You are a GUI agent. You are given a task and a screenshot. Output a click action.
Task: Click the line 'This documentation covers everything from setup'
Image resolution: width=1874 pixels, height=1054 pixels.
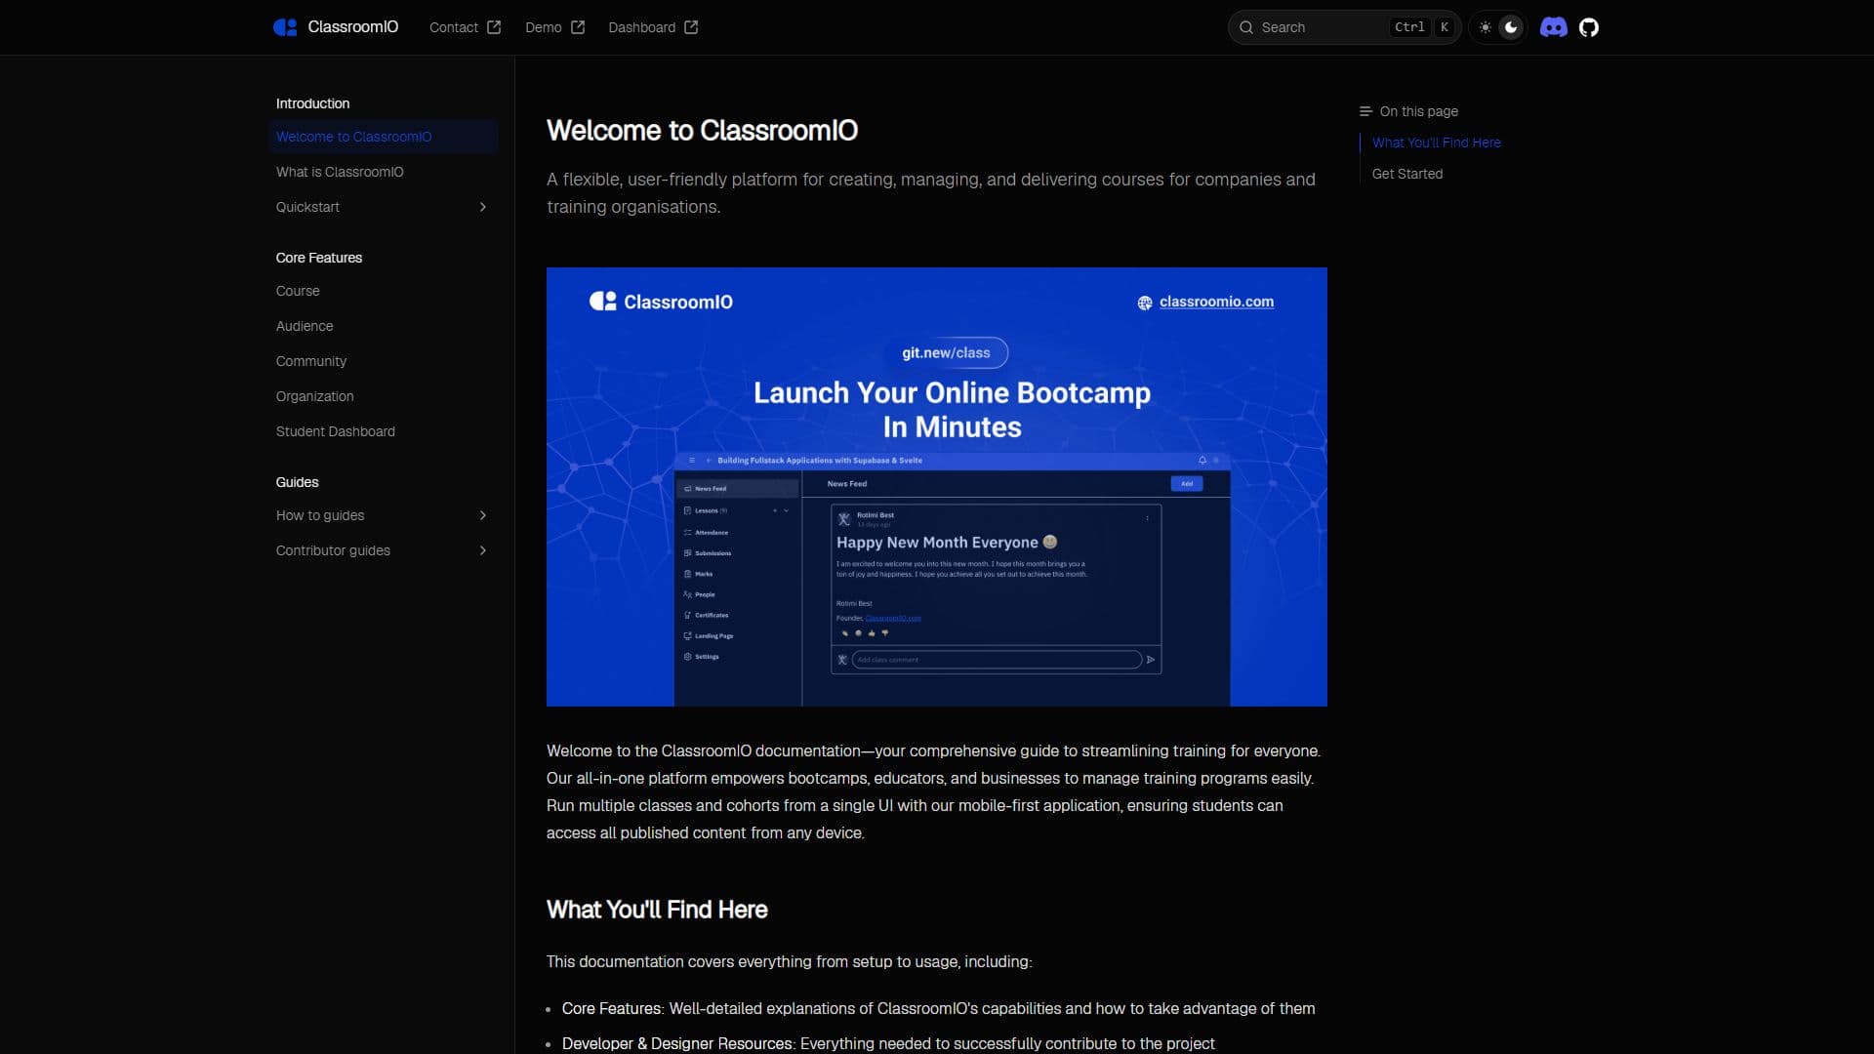(789, 961)
